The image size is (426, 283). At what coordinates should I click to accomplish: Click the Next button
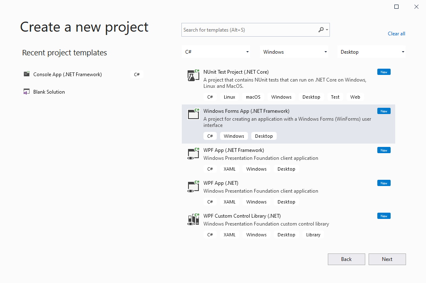click(387, 259)
